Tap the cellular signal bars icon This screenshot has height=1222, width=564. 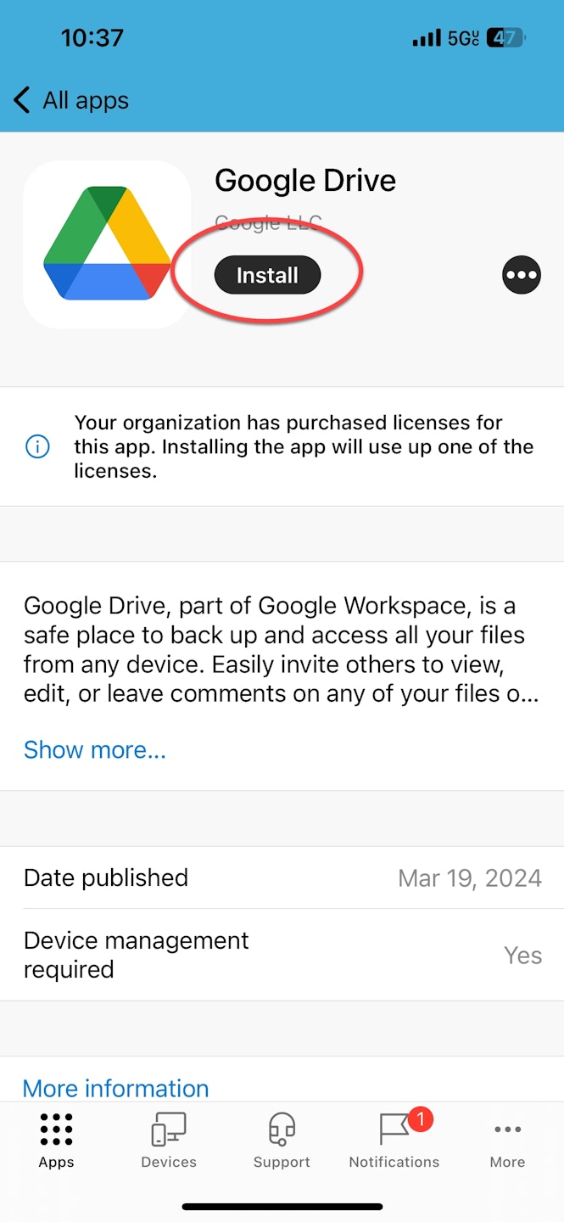426,38
